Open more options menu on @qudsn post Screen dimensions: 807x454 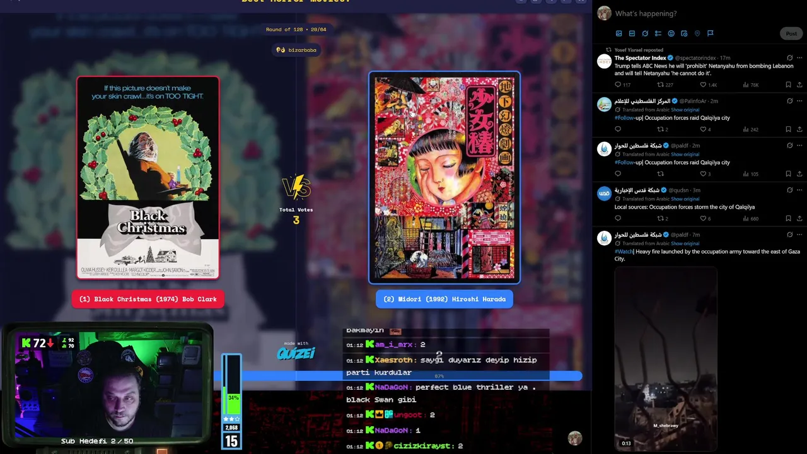coord(800,190)
